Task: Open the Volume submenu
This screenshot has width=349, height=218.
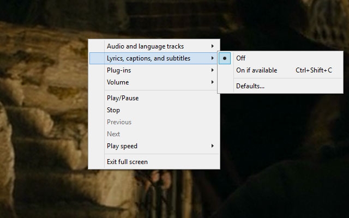Action: click(154, 82)
